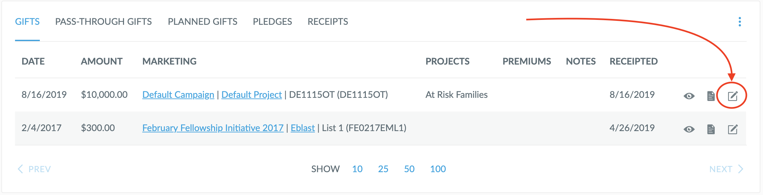Screen dimensions: 763x195
Task: Open the receipt document icon for the 2/4/2017 gift
Action: click(x=711, y=129)
